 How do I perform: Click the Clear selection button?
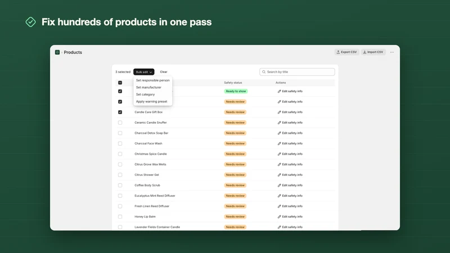tap(164, 72)
